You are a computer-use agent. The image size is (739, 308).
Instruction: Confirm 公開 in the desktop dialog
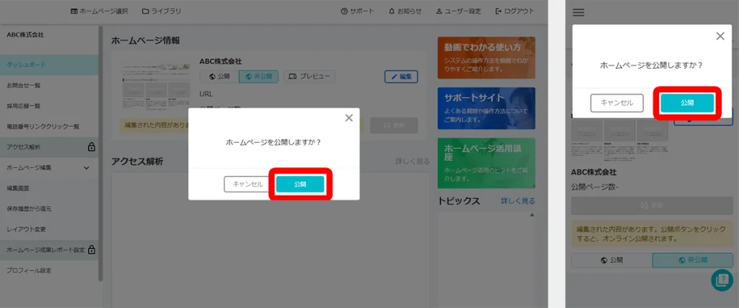[299, 185]
